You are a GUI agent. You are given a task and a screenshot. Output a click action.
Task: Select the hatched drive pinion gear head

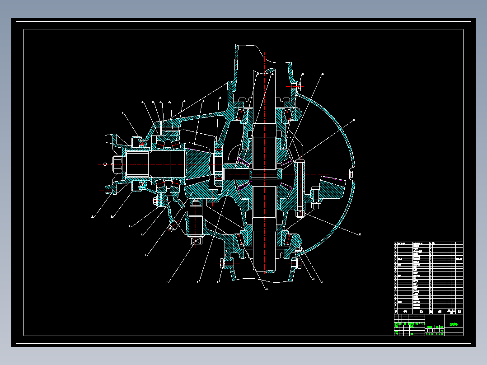pyautogui.click(x=198, y=164)
